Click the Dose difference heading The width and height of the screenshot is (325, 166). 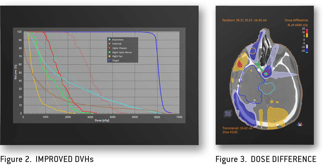coord(296,20)
